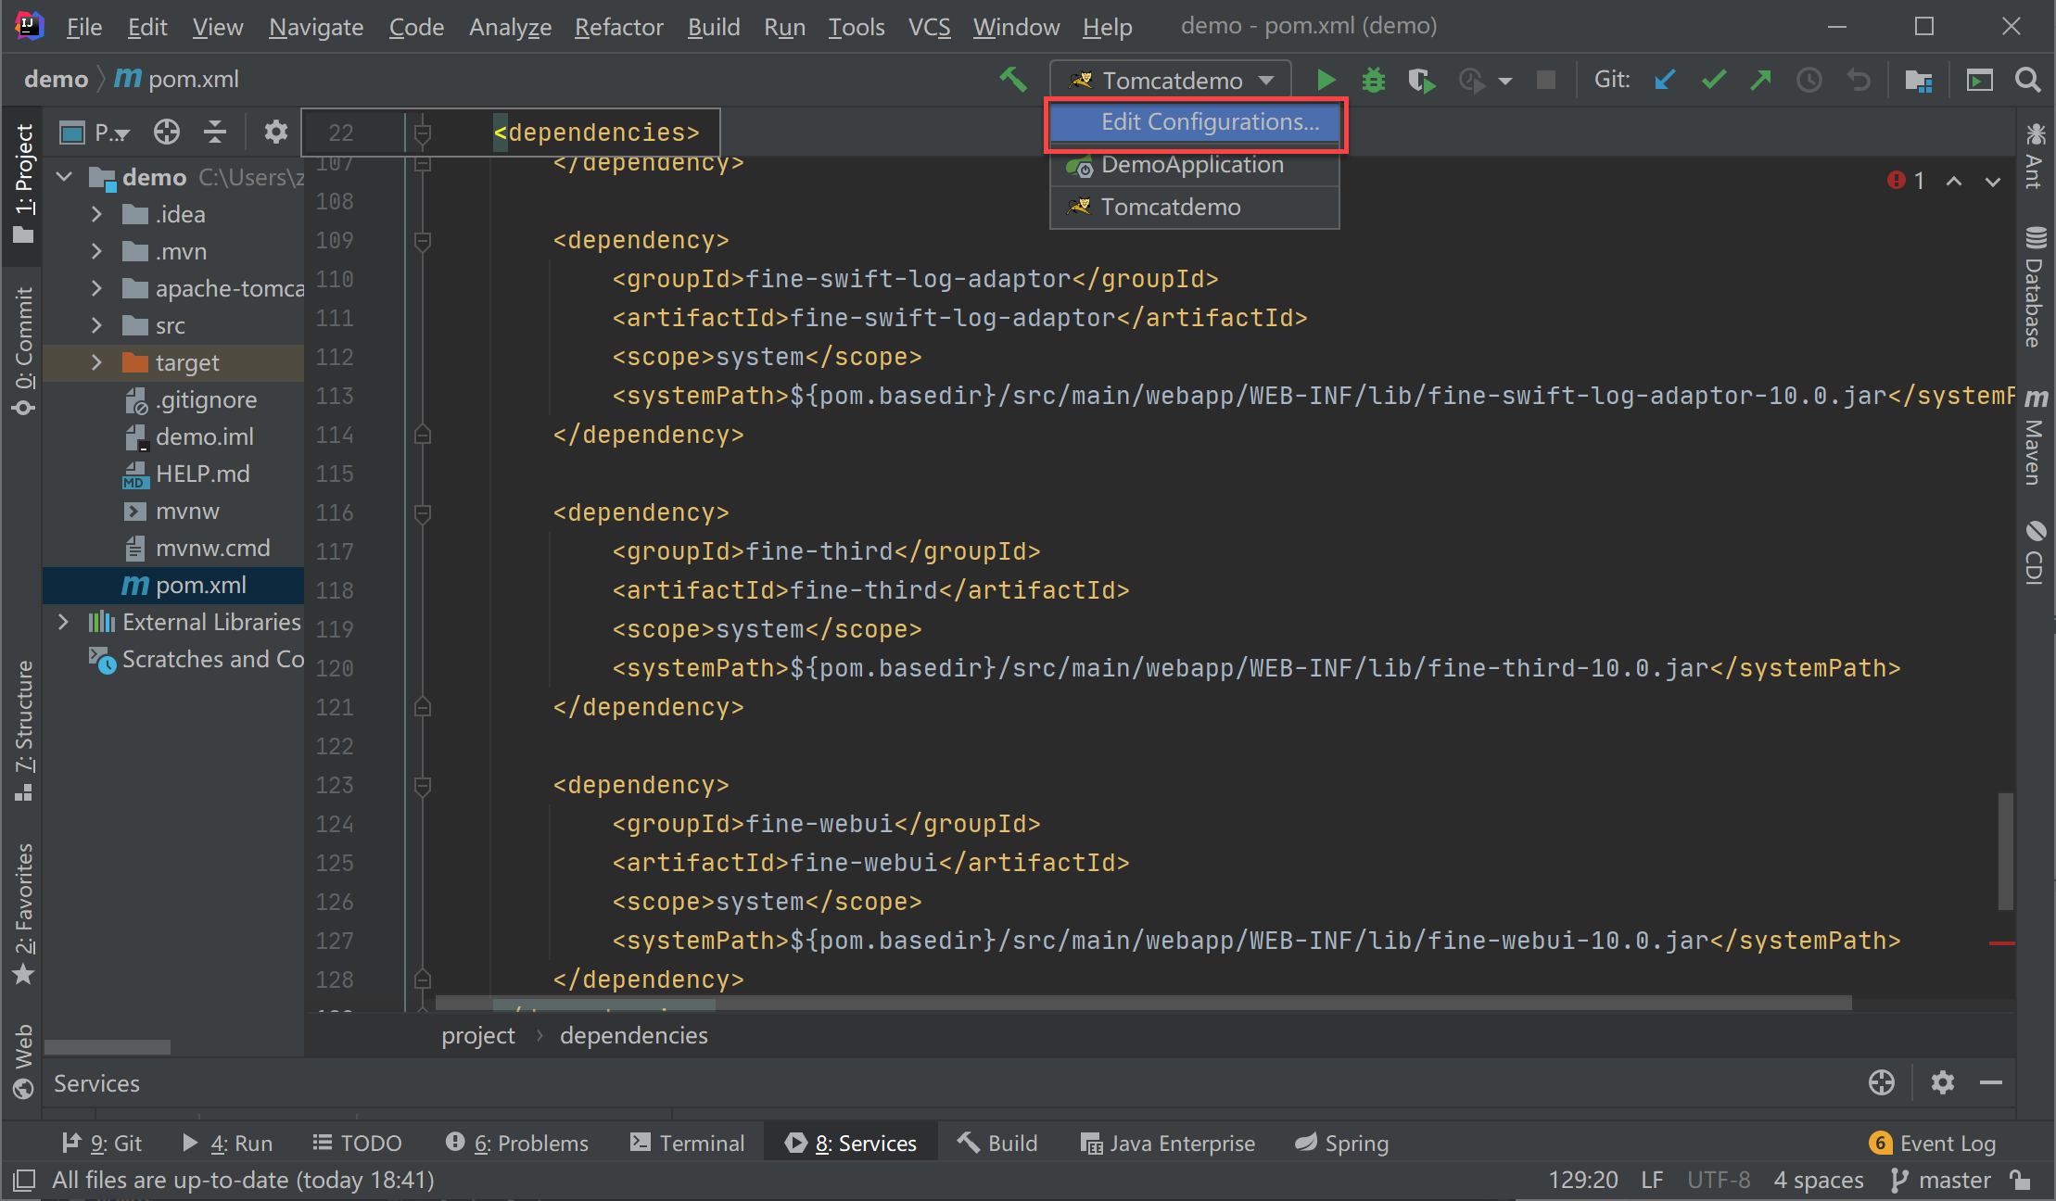Open Search Everywhere magnifier icon
Viewport: 2056px width, 1201px height.
tap(2027, 81)
